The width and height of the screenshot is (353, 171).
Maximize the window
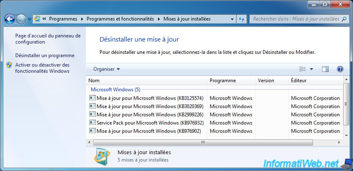coord(325,4)
